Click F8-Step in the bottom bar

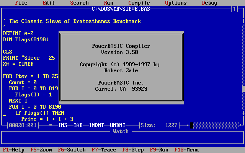point(133,150)
